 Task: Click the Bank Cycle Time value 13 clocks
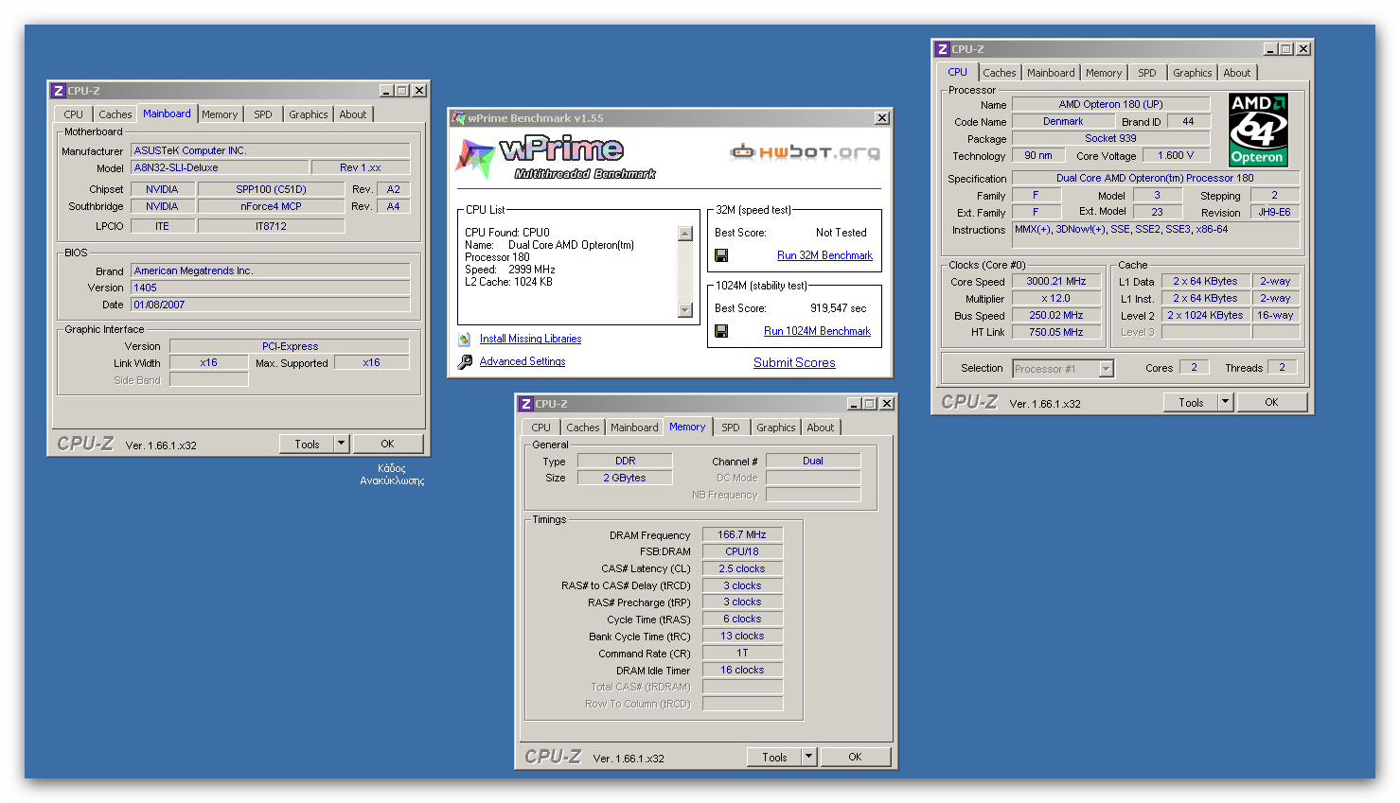pos(742,636)
